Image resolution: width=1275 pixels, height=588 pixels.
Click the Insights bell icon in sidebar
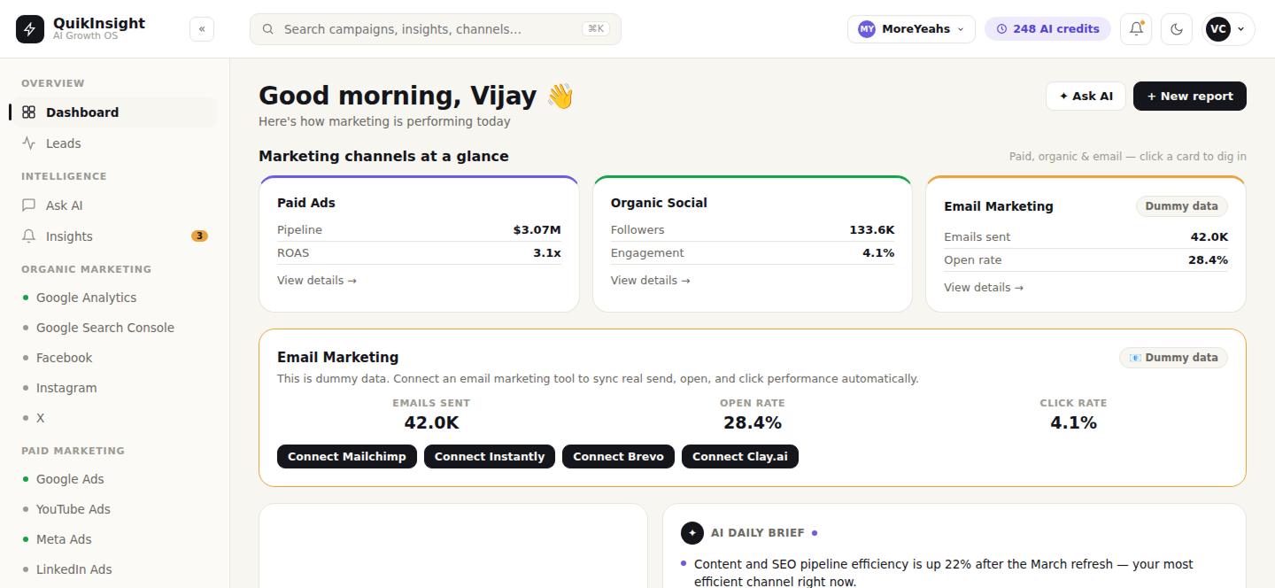point(28,236)
